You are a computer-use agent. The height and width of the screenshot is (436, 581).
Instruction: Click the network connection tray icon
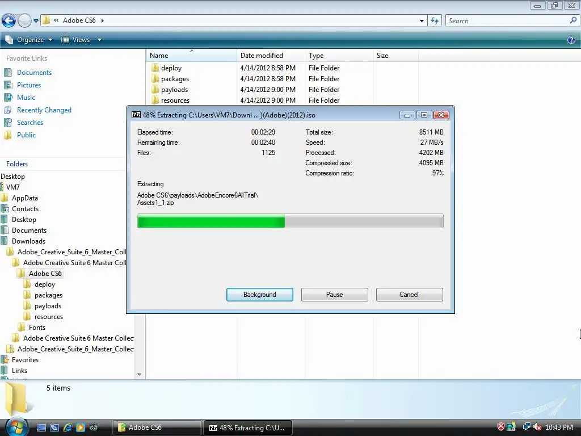click(x=526, y=427)
